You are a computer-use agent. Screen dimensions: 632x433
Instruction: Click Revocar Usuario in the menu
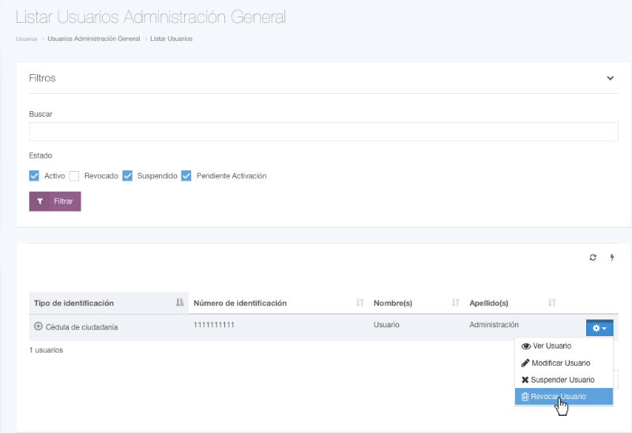pos(558,397)
